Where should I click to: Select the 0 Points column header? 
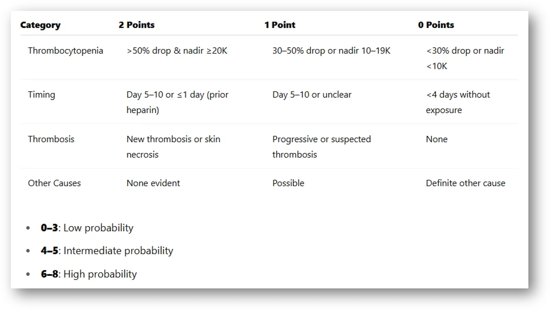(436, 25)
